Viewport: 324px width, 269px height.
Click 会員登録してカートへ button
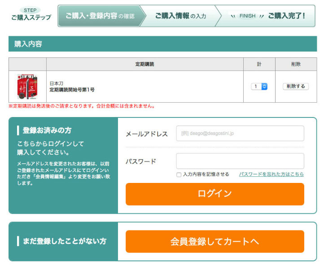coord(215,242)
